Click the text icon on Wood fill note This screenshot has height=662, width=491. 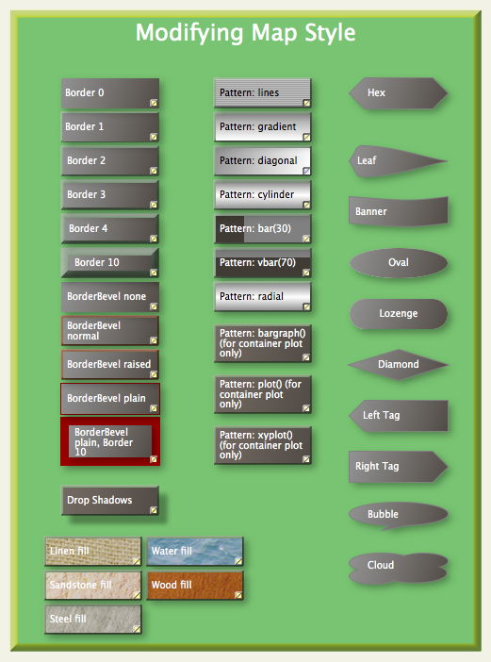click(x=238, y=595)
